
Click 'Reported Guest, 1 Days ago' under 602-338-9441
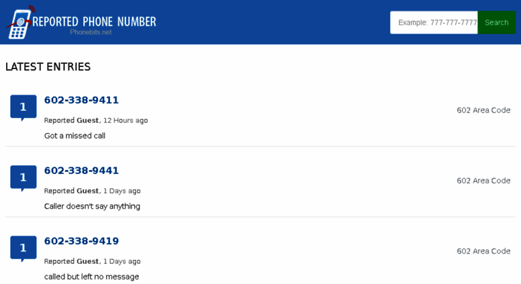pyautogui.click(x=93, y=191)
